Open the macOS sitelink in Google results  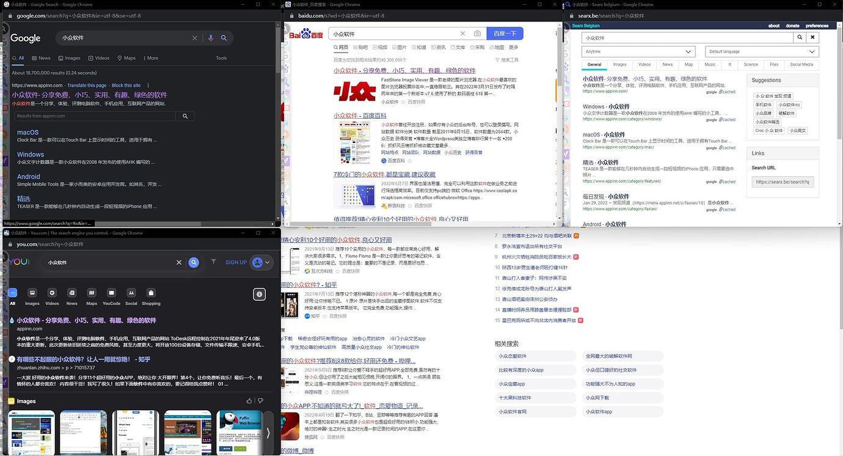(x=27, y=132)
